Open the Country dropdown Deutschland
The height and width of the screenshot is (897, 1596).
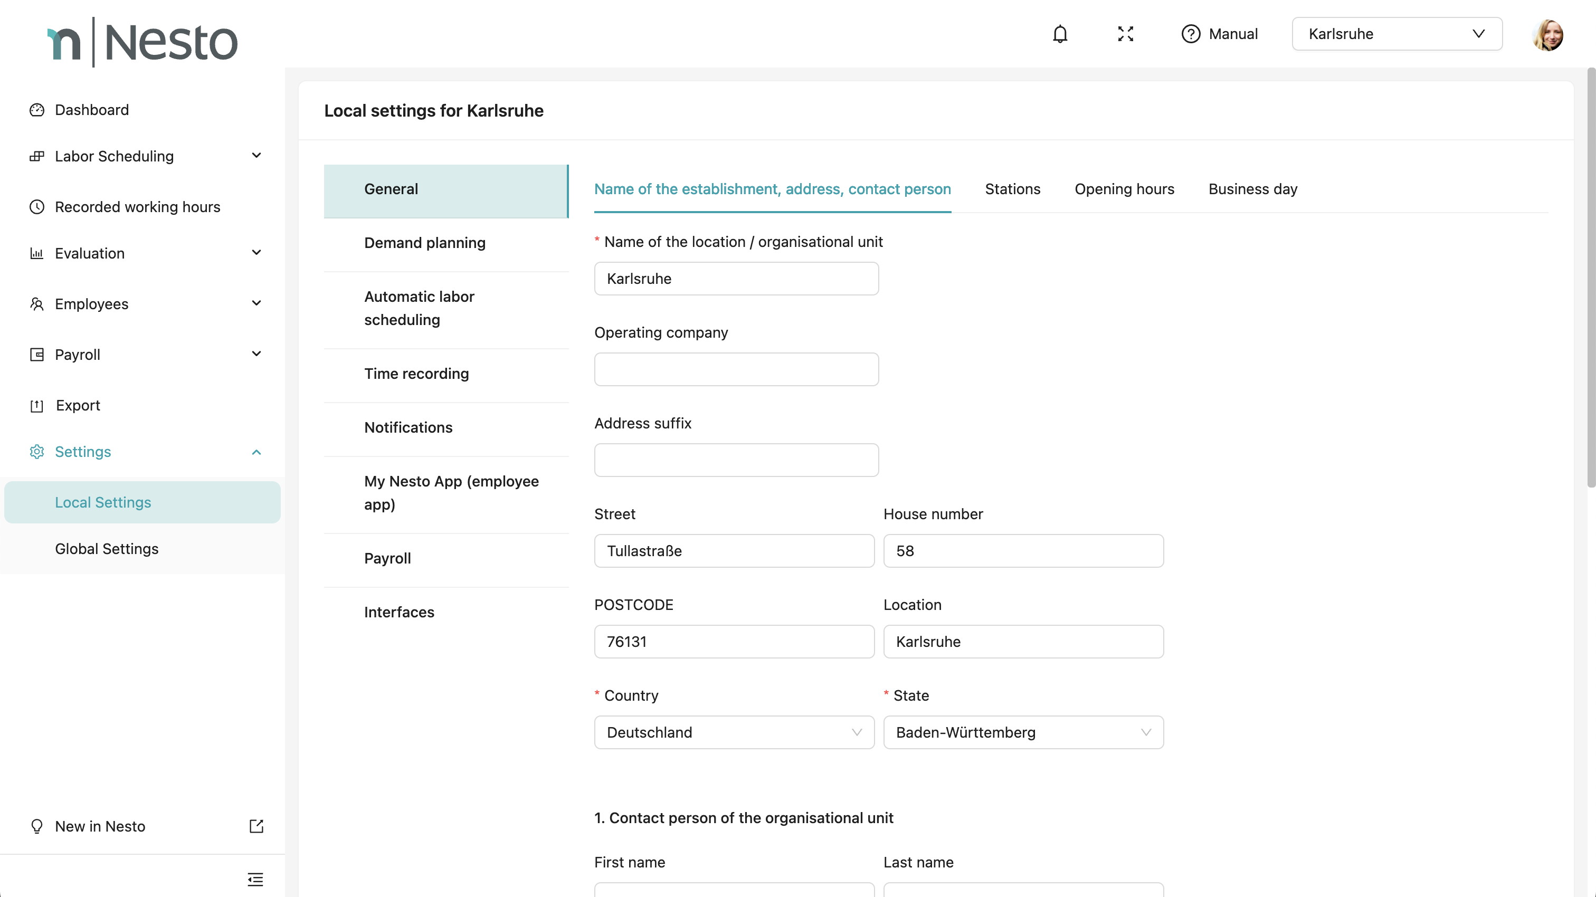tap(734, 732)
